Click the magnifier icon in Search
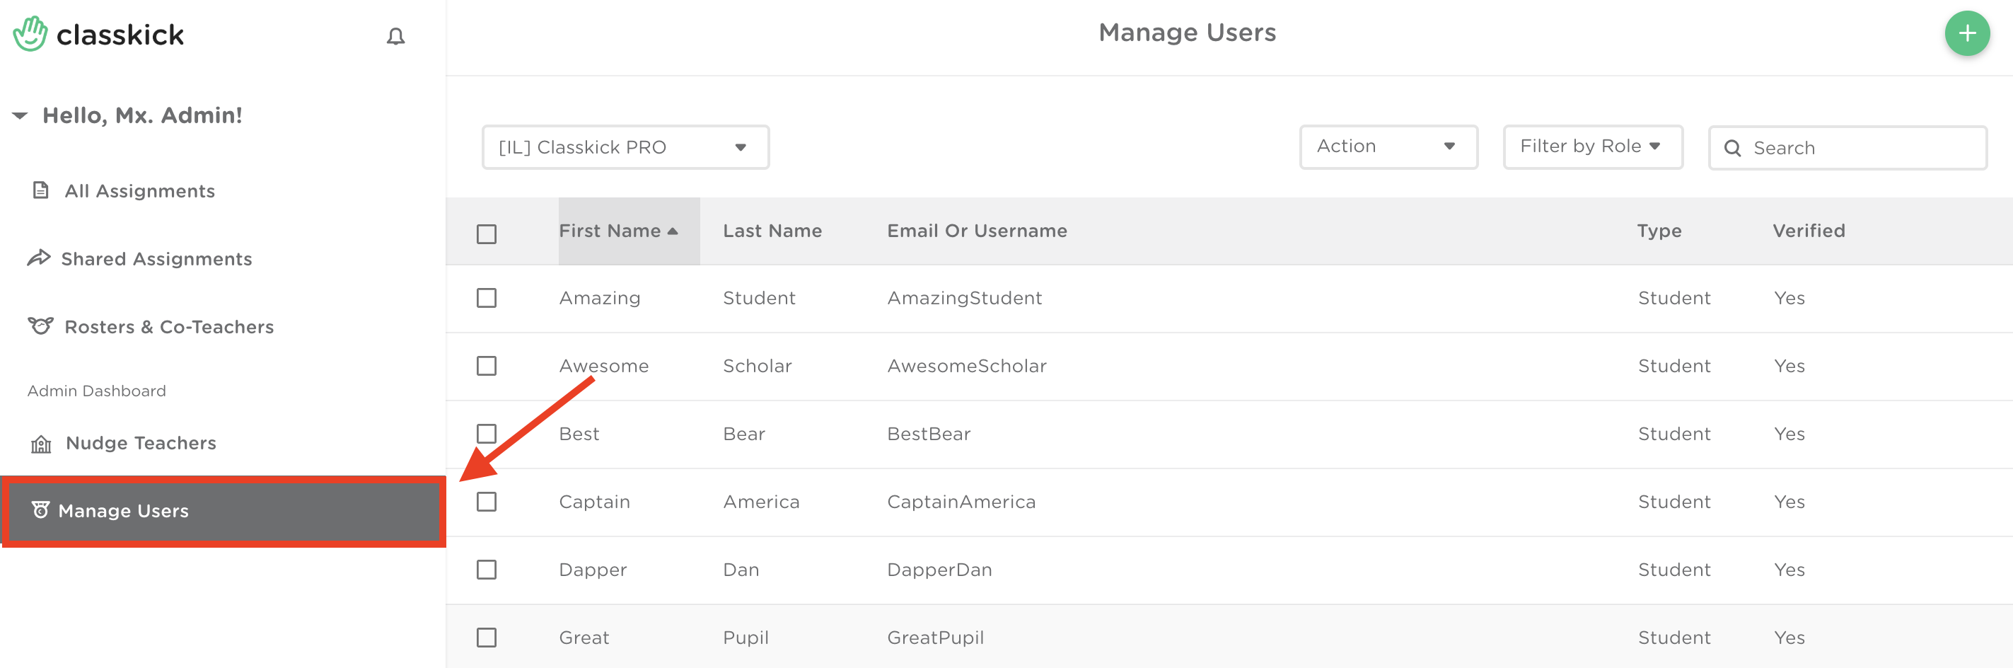The height and width of the screenshot is (668, 2013). point(1731,148)
